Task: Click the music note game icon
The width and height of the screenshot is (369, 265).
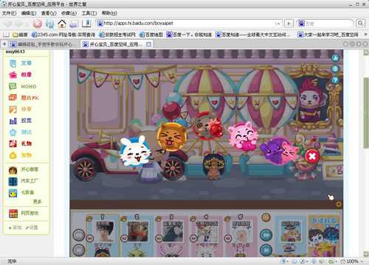Action: [x=335, y=58]
